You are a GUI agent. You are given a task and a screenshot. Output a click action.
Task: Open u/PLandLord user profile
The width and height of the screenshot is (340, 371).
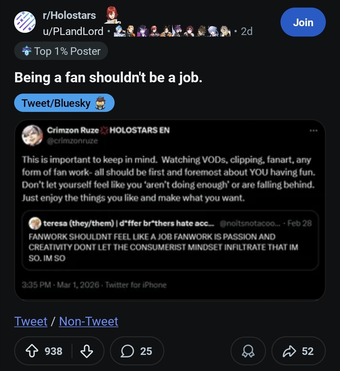coord(73,31)
